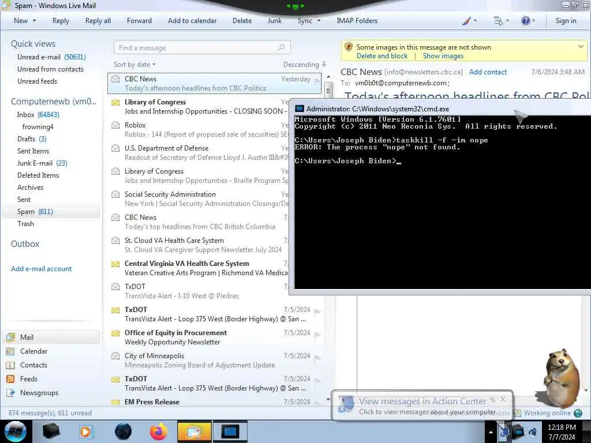Open IMAP Folders
The height and width of the screenshot is (443, 591).
[x=357, y=21]
